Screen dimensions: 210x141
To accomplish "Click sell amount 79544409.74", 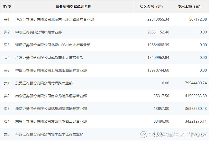I will 196,83.
